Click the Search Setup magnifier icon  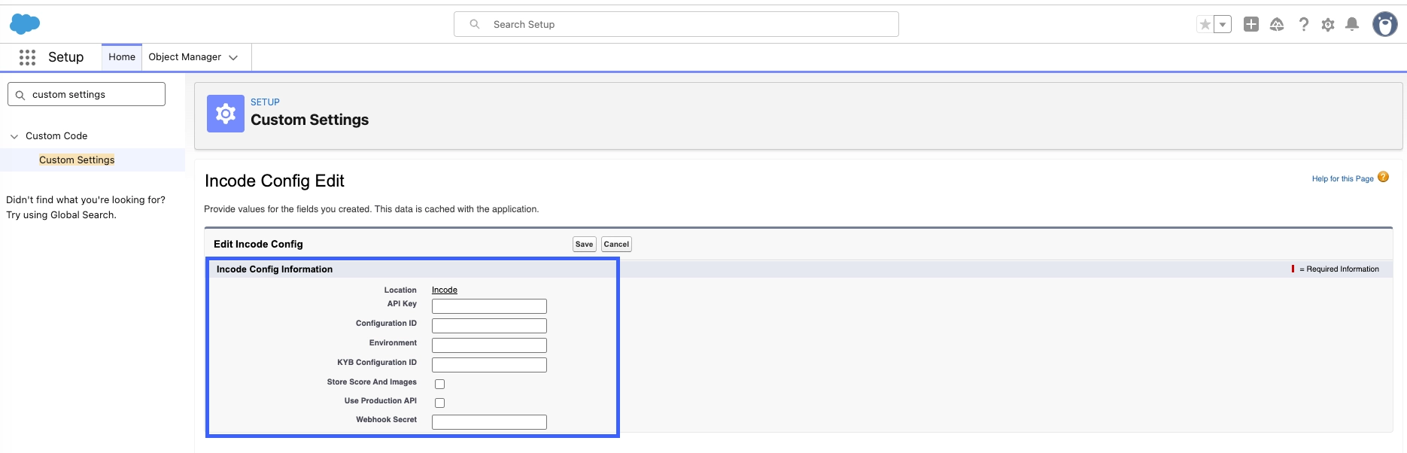point(475,24)
